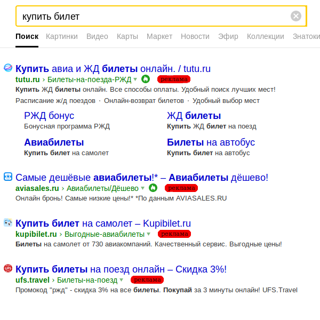Switch to the Новости tab
Screen dimensions: 320x320
pyautogui.click(x=195, y=36)
